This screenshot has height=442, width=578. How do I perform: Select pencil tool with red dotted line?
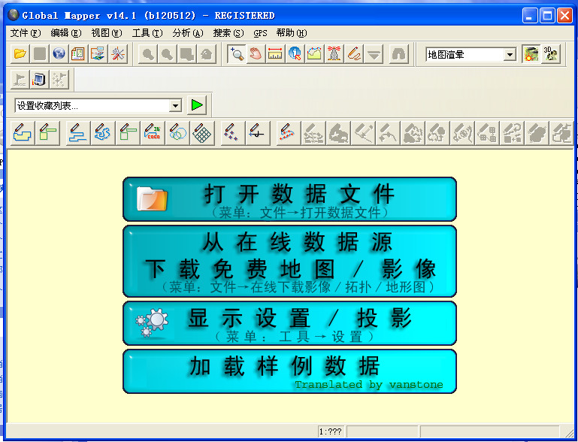289,133
